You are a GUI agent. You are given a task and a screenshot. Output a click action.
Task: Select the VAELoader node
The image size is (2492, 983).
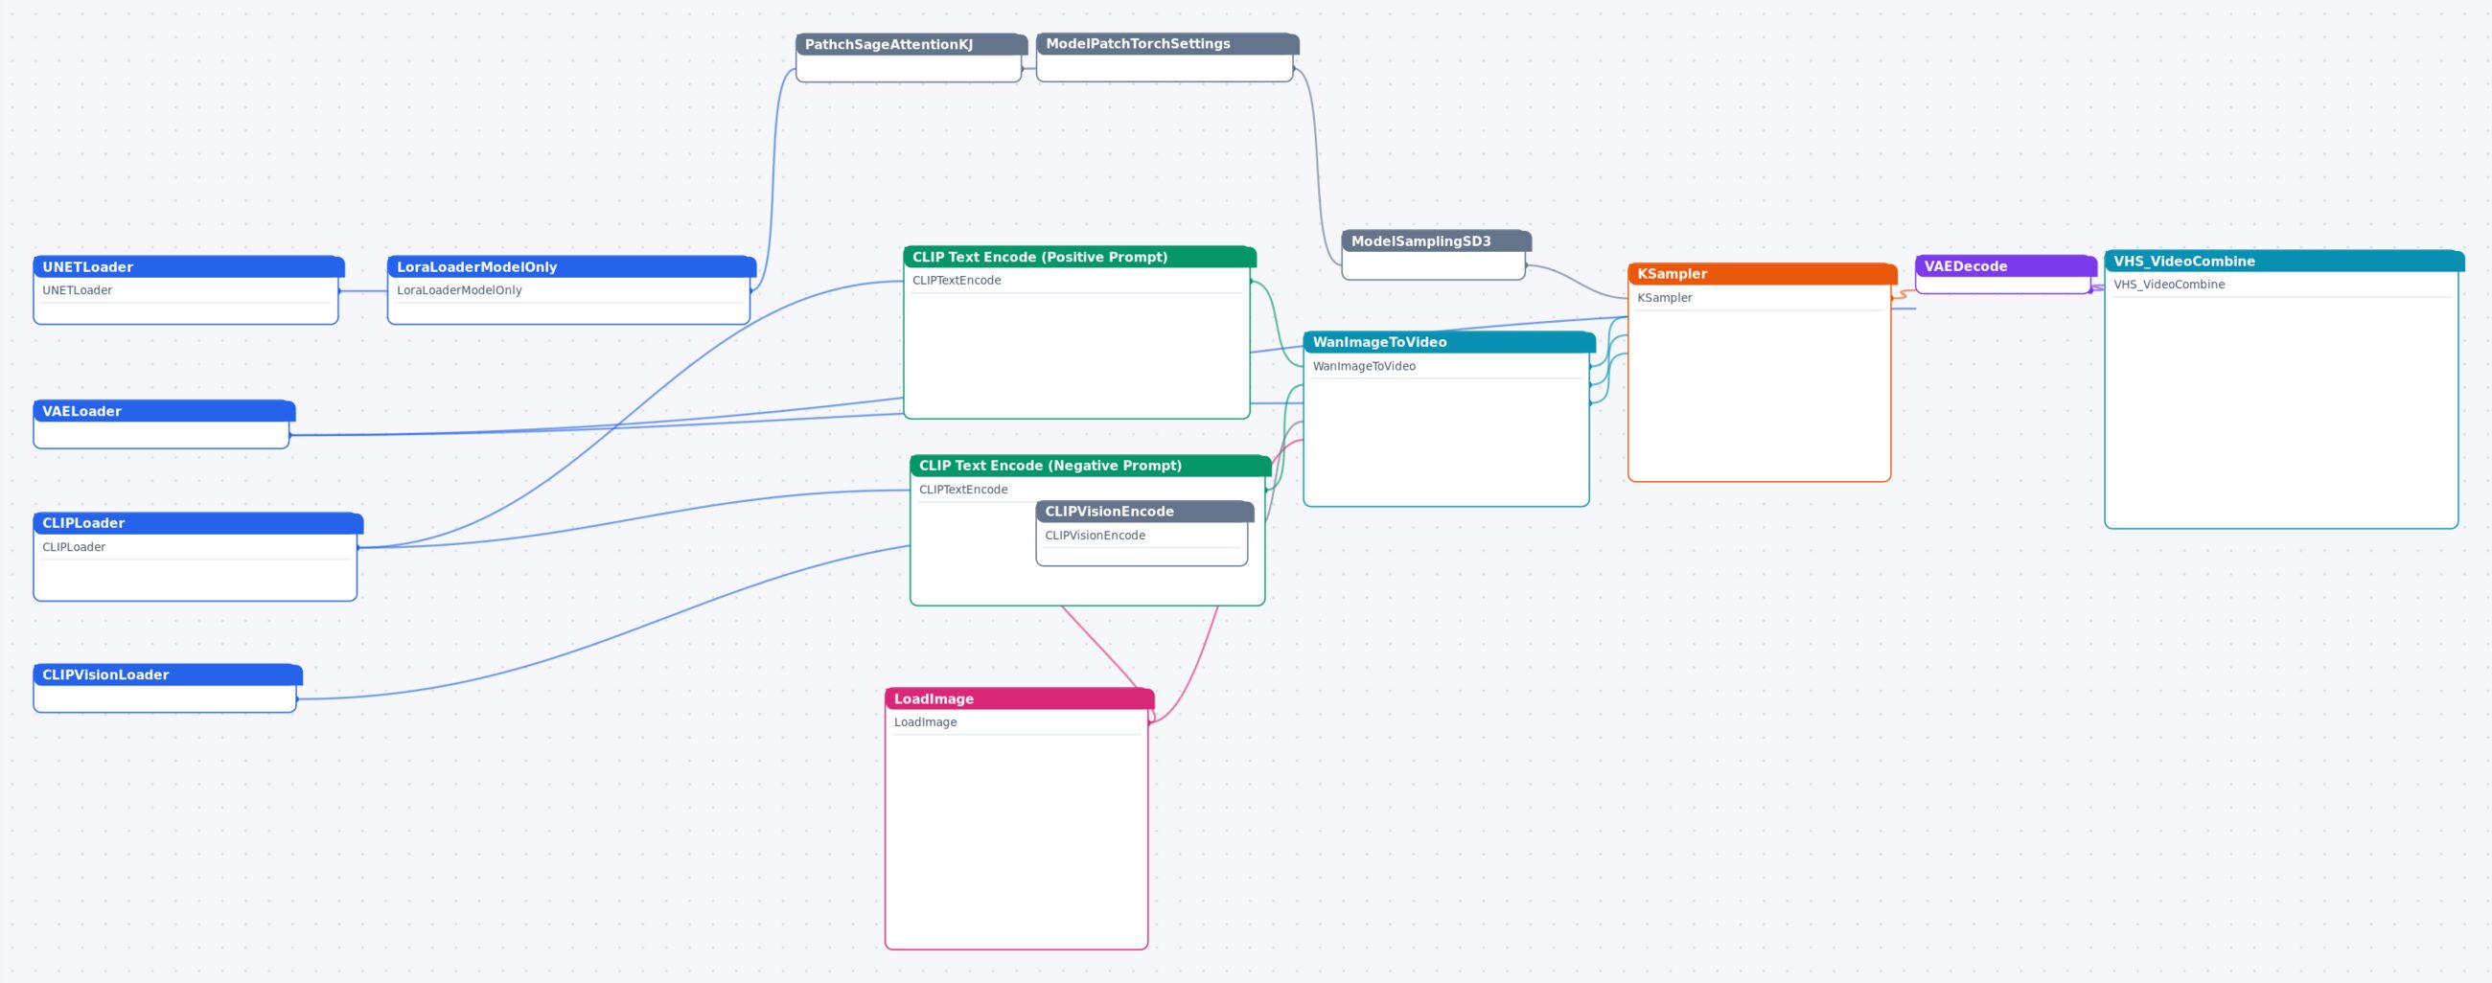(164, 424)
